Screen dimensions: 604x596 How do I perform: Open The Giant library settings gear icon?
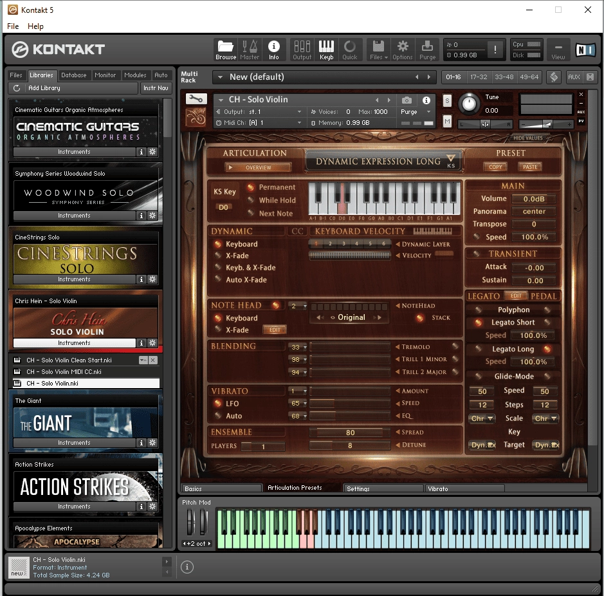[x=152, y=443]
